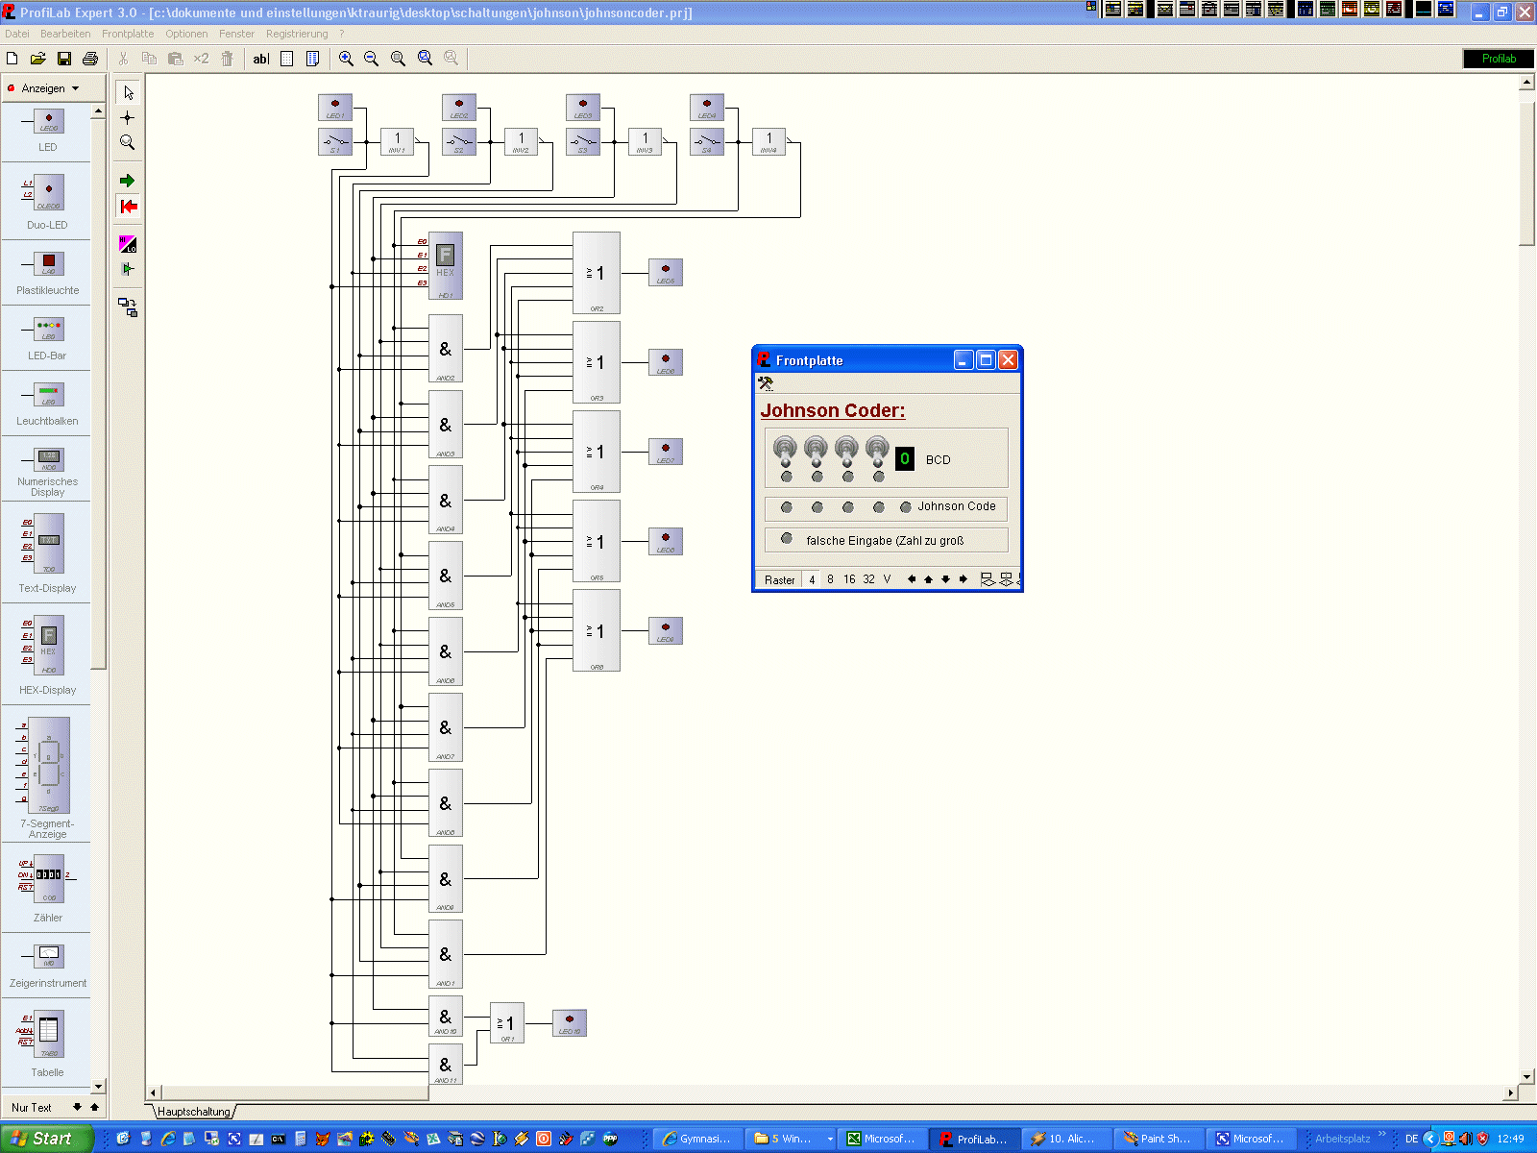
Task: Click the Nur Text up arrow
Action: click(94, 1107)
